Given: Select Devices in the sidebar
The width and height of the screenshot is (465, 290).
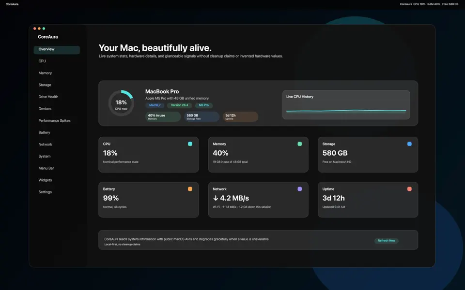Looking at the screenshot, I should (x=45, y=109).
